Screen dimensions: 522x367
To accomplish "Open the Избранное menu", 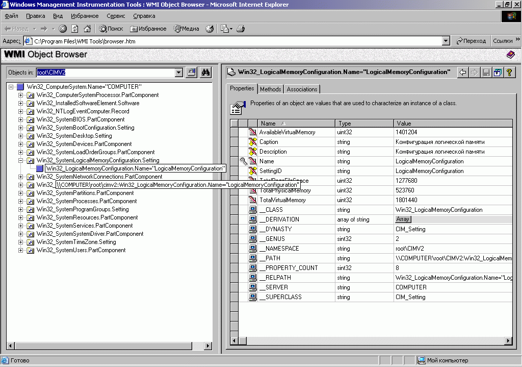I will [x=85, y=16].
